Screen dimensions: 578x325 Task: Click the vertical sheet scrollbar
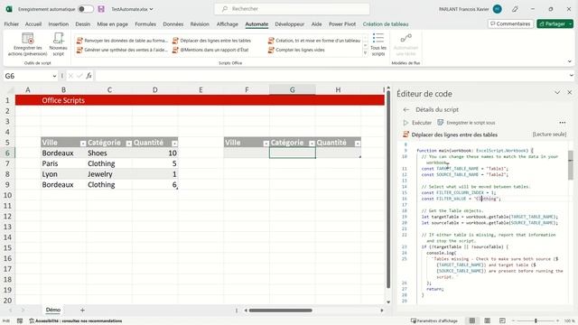tap(388, 189)
